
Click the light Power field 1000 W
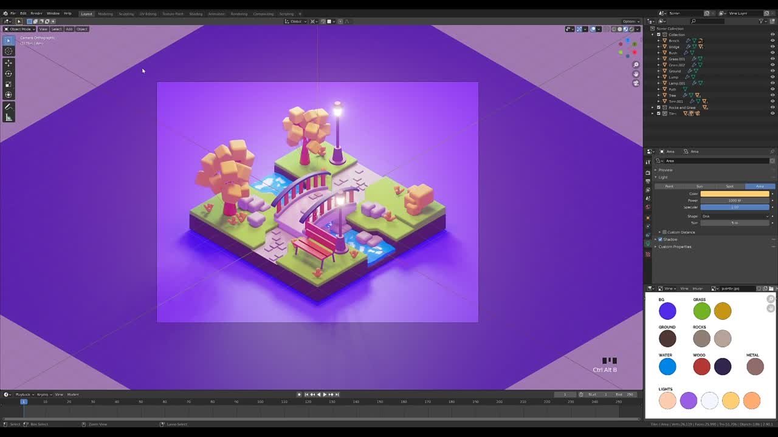tap(735, 200)
